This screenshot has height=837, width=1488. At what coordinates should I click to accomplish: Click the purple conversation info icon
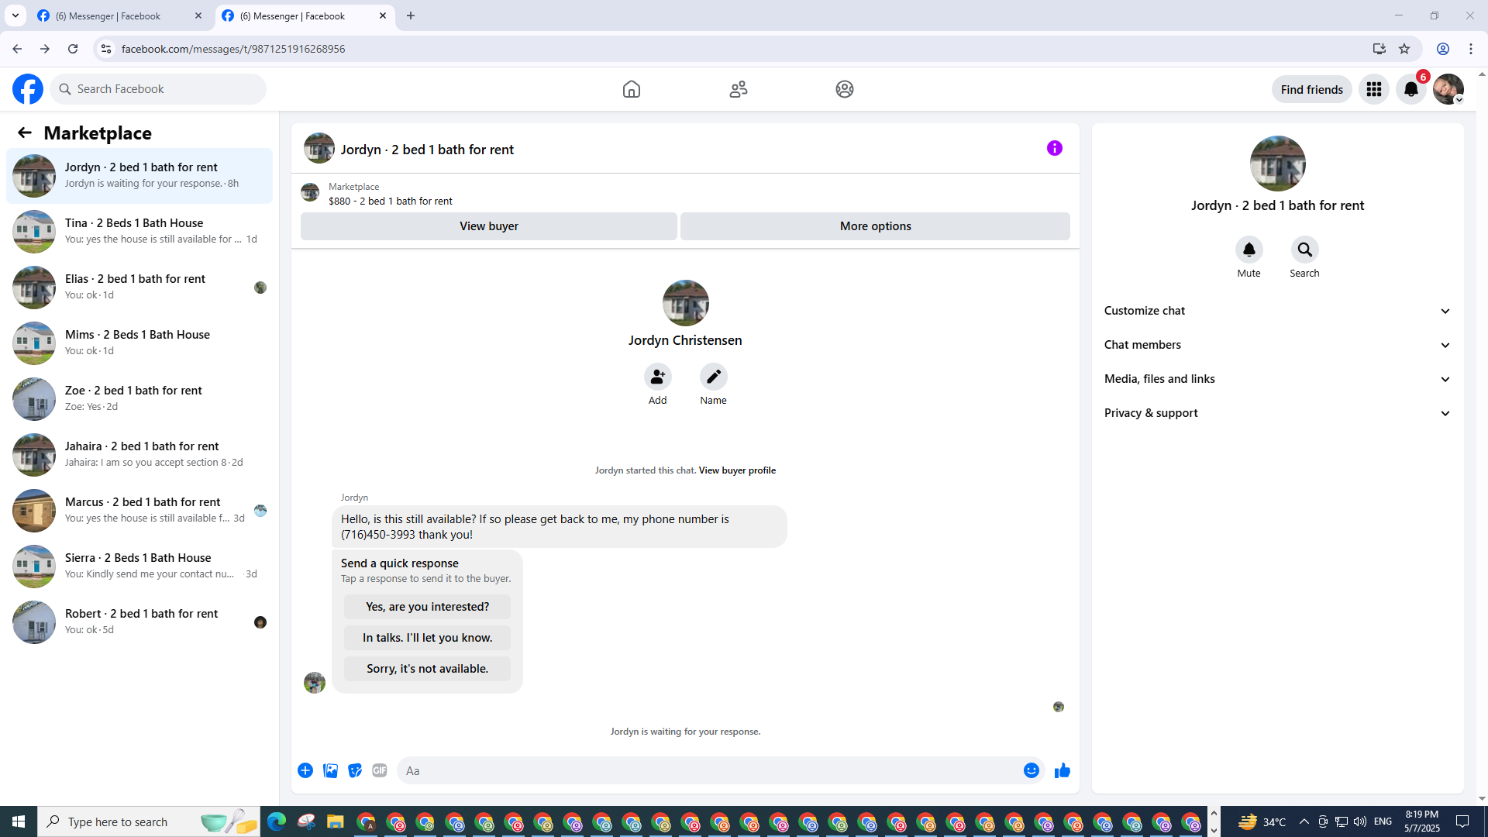point(1054,148)
